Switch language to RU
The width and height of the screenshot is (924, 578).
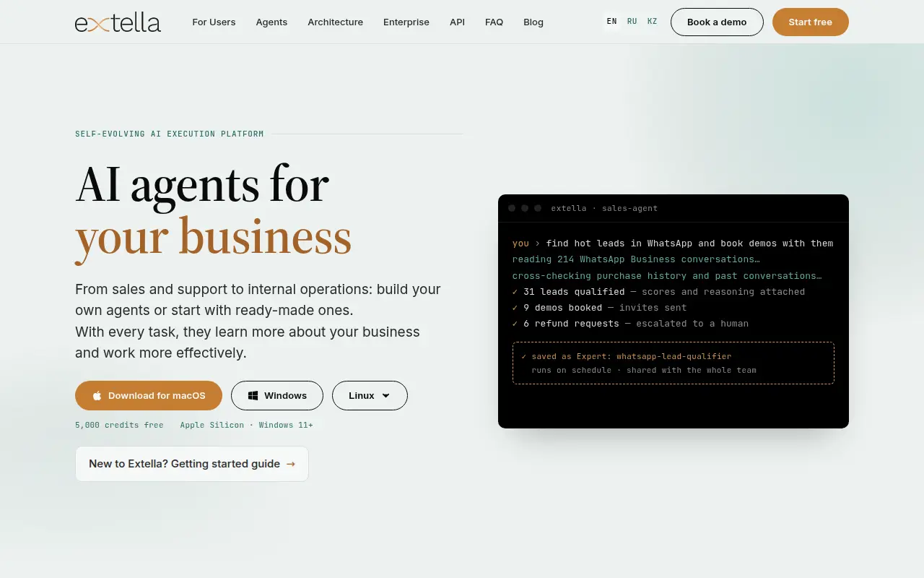[632, 22]
